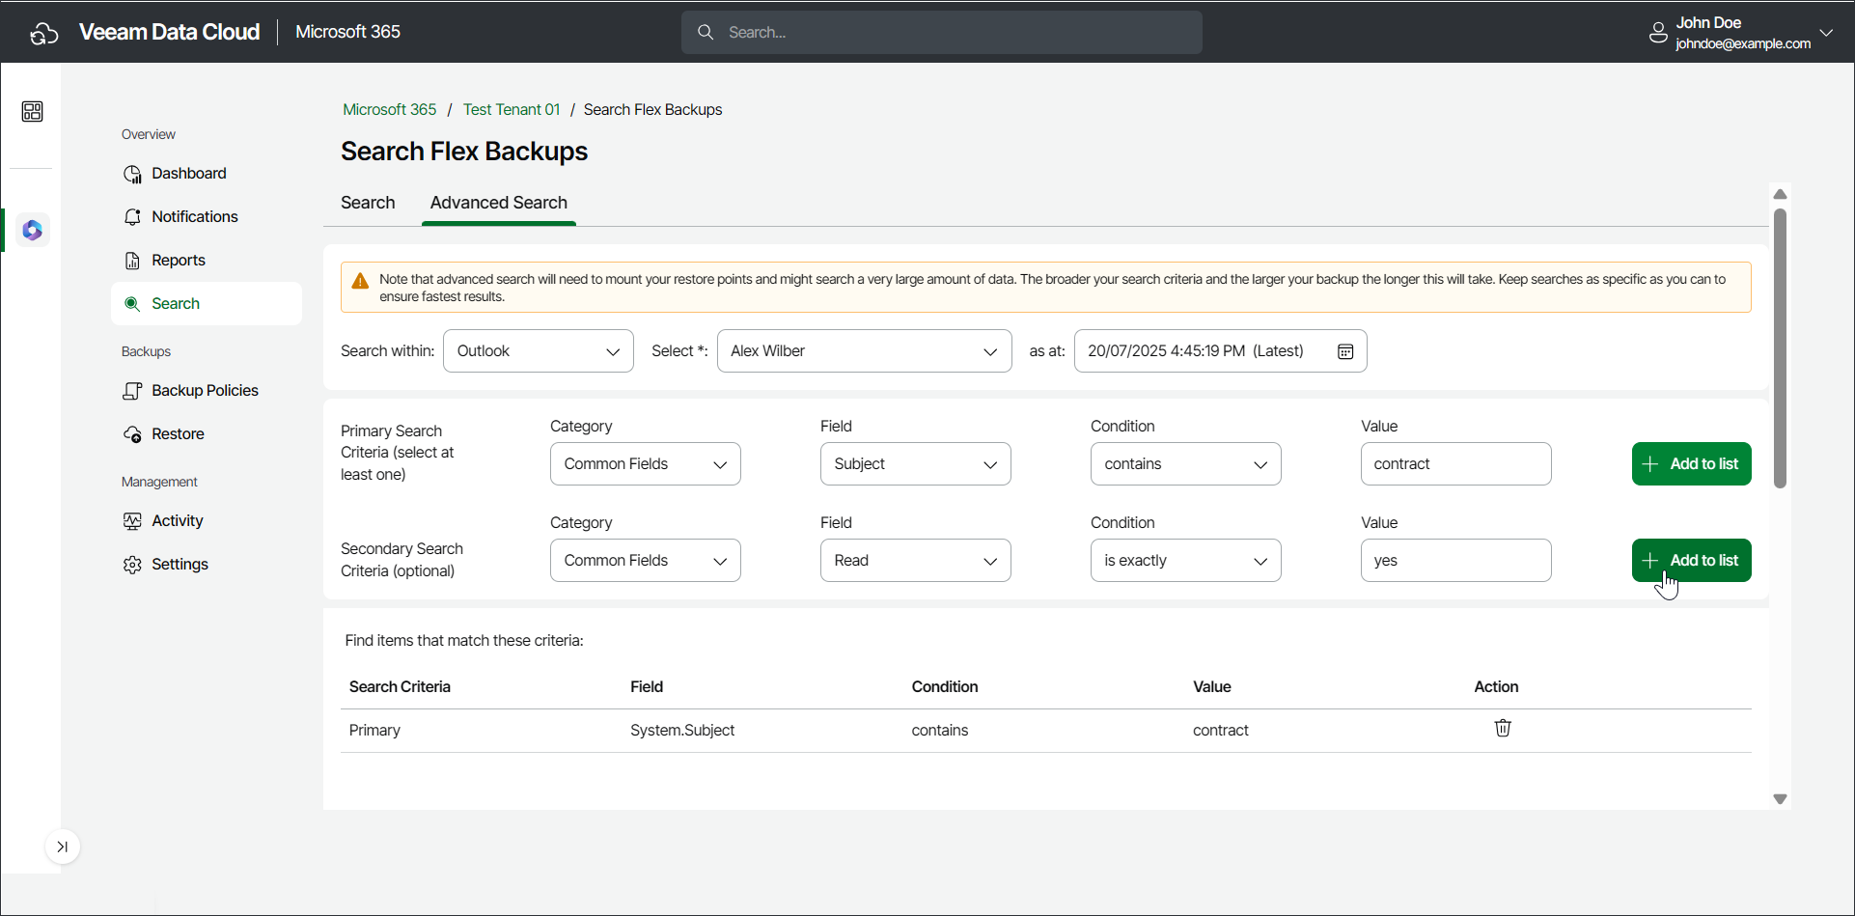Click the Restore cloud icon

pyautogui.click(x=132, y=434)
